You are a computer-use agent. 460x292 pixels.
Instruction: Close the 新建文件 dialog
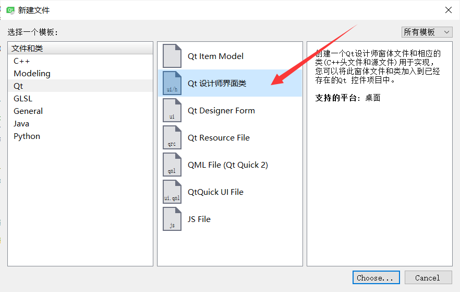coord(449,10)
